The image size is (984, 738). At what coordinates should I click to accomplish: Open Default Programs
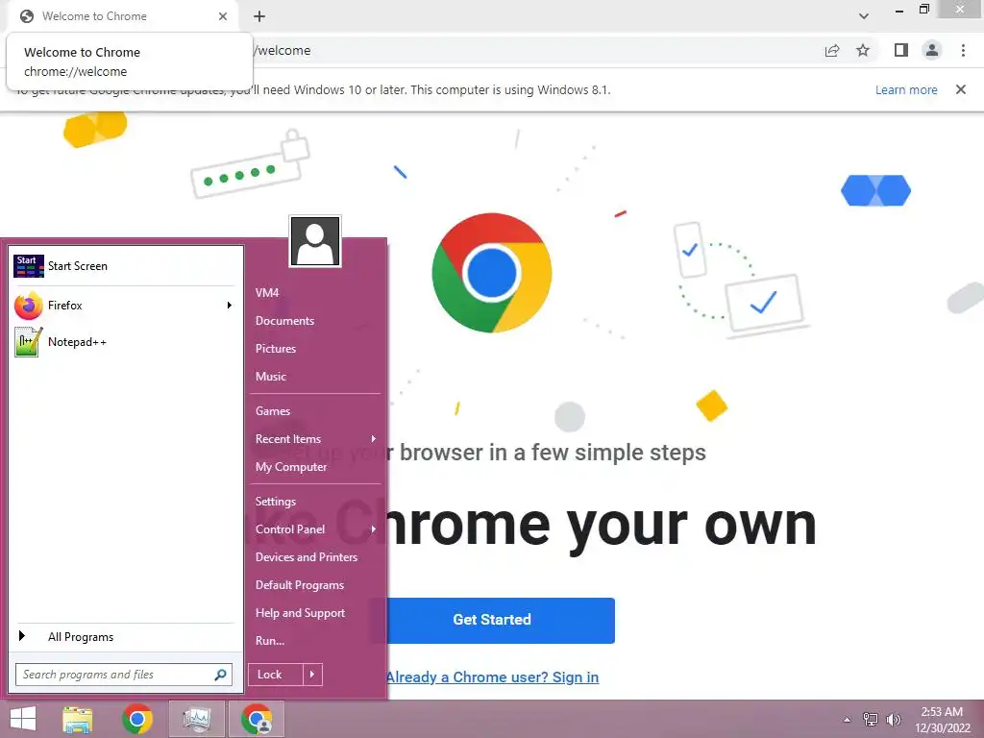click(300, 585)
